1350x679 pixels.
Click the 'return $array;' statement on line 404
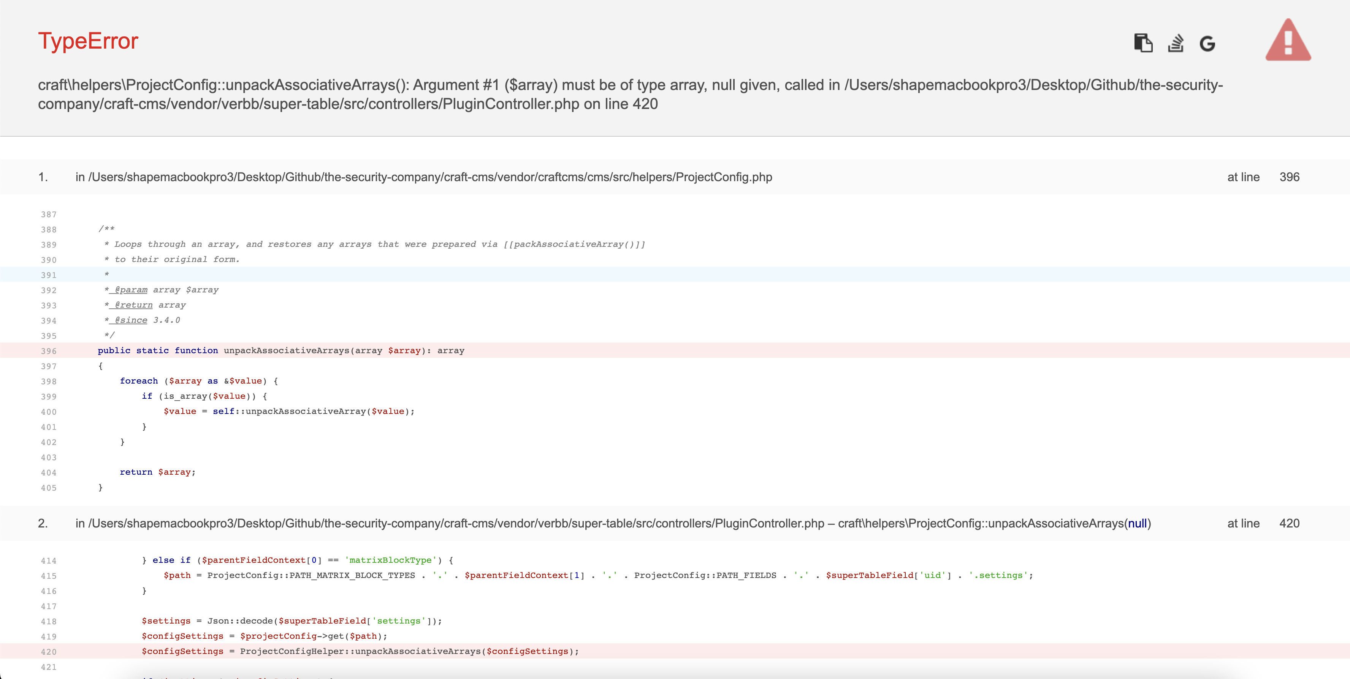point(157,472)
